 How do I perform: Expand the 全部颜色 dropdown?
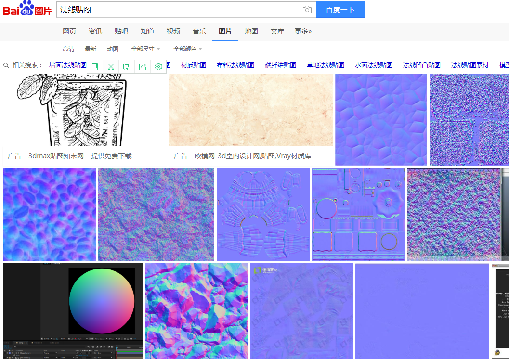click(188, 49)
